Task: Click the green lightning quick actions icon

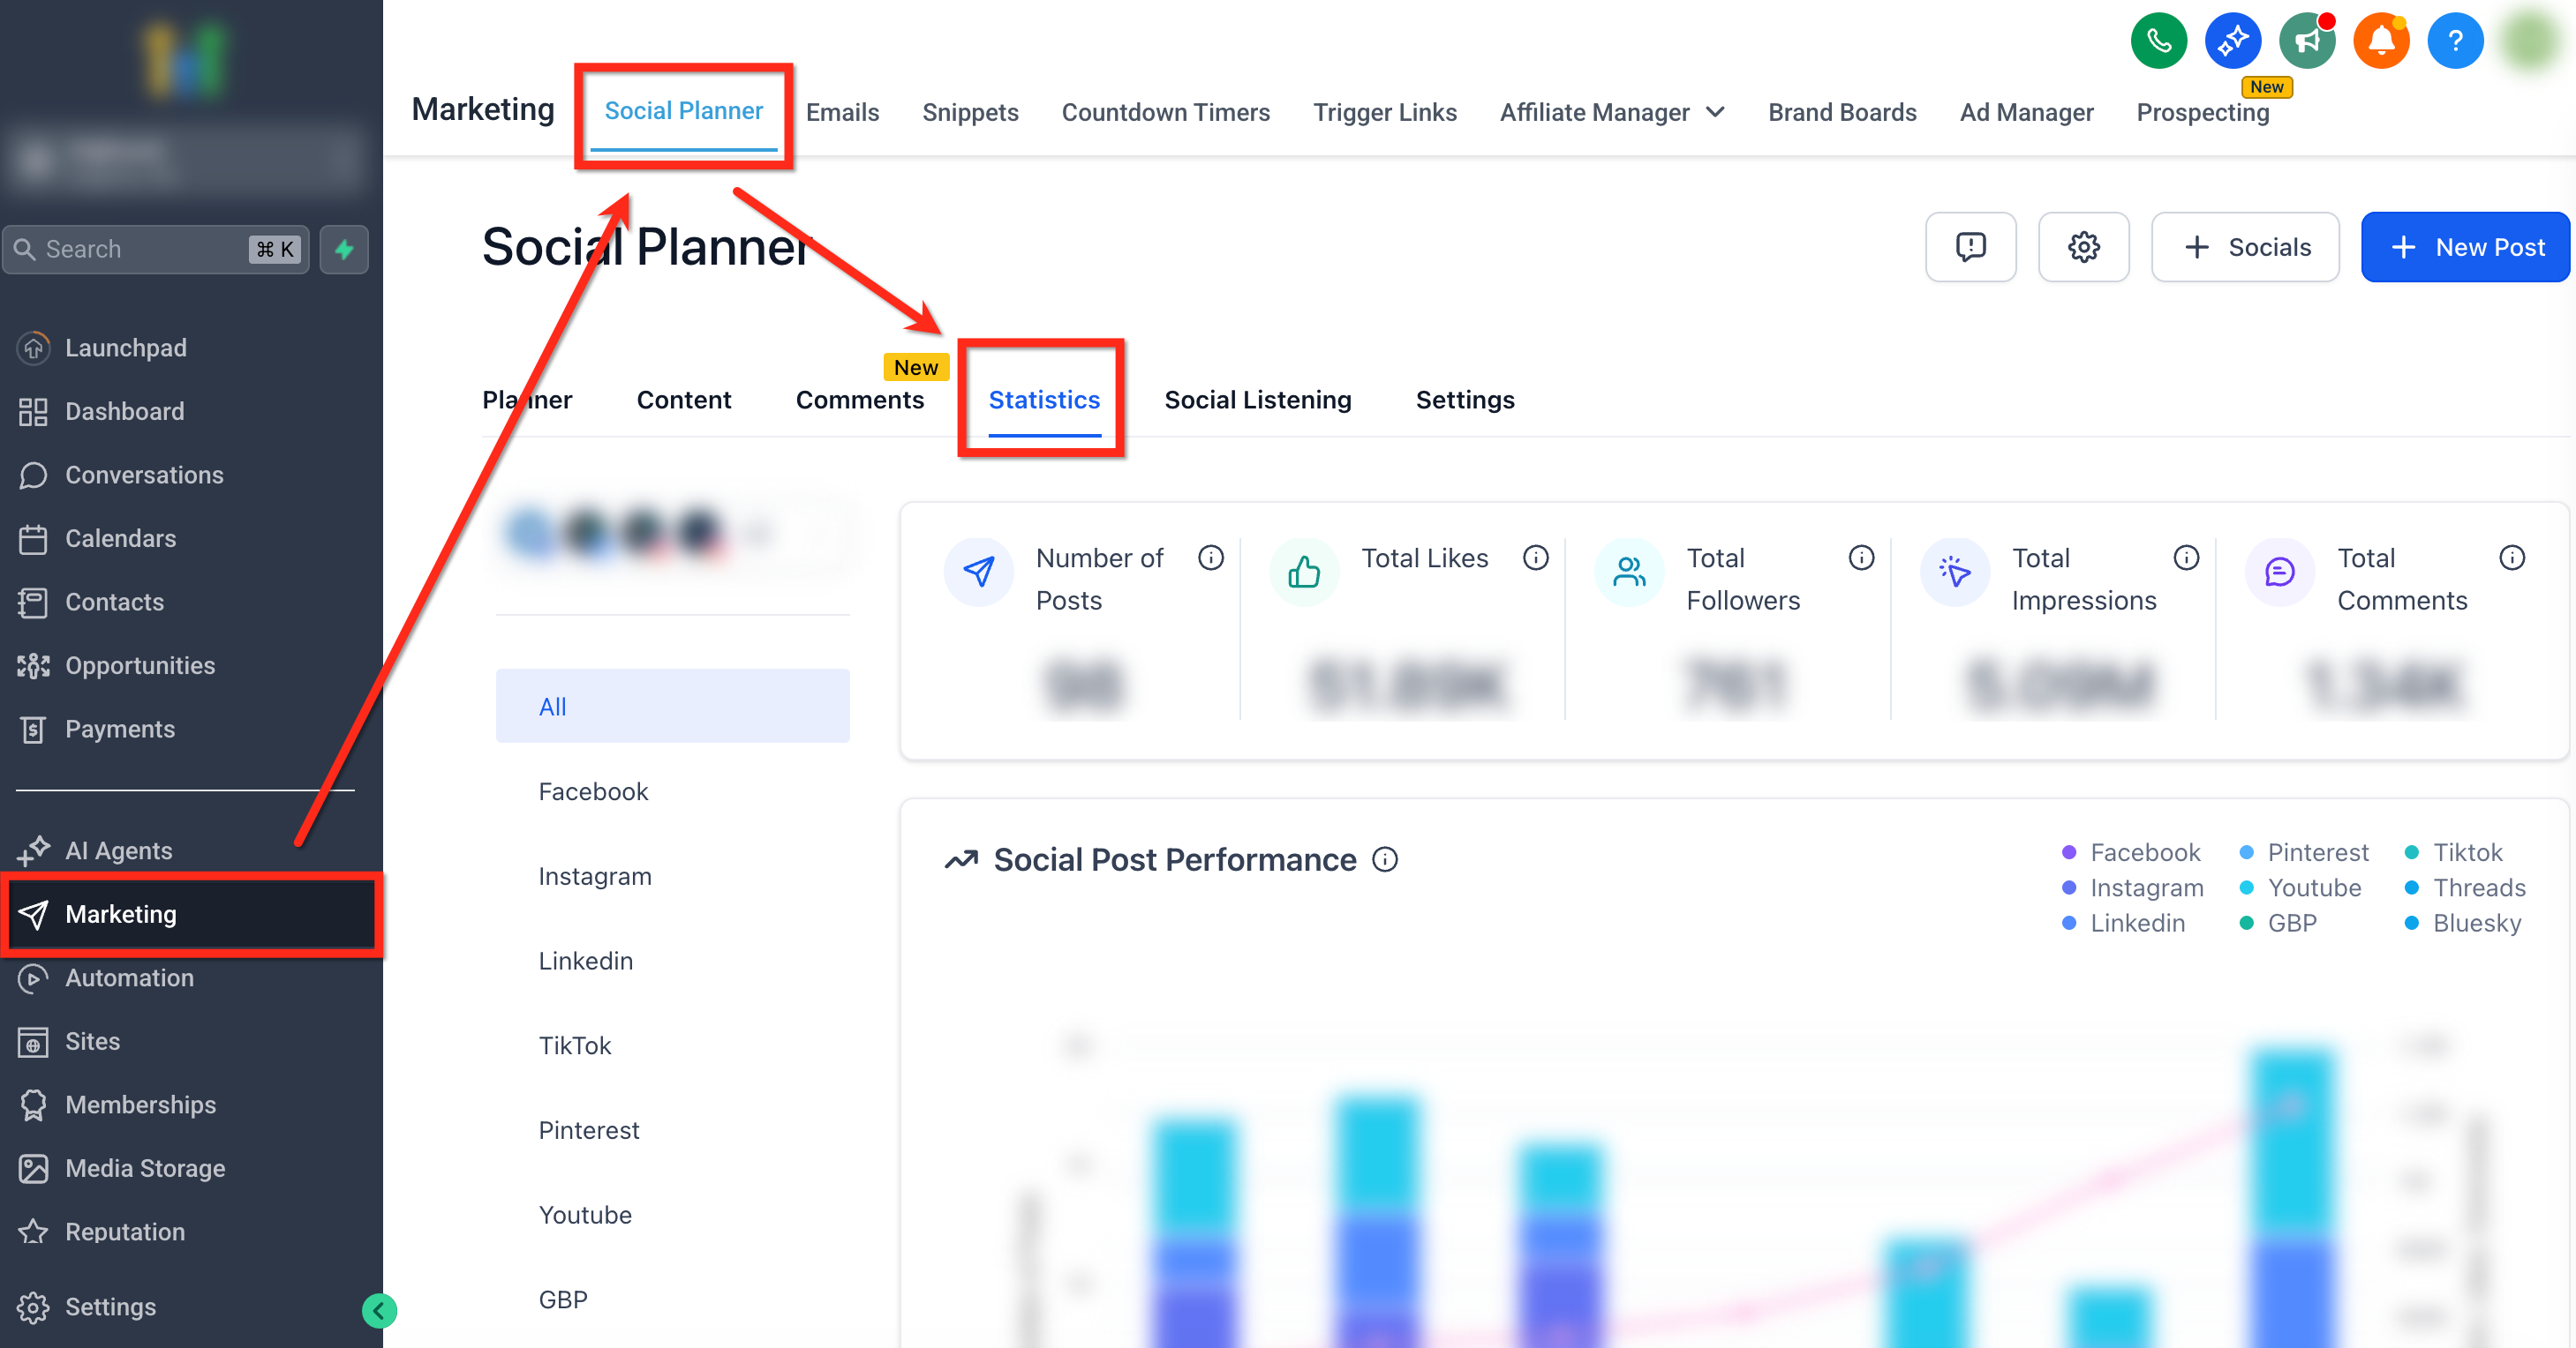Action: (344, 249)
